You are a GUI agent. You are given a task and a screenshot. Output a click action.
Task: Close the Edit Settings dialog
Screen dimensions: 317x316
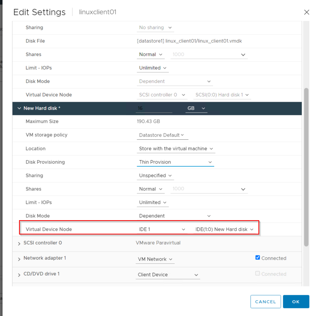(x=306, y=12)
